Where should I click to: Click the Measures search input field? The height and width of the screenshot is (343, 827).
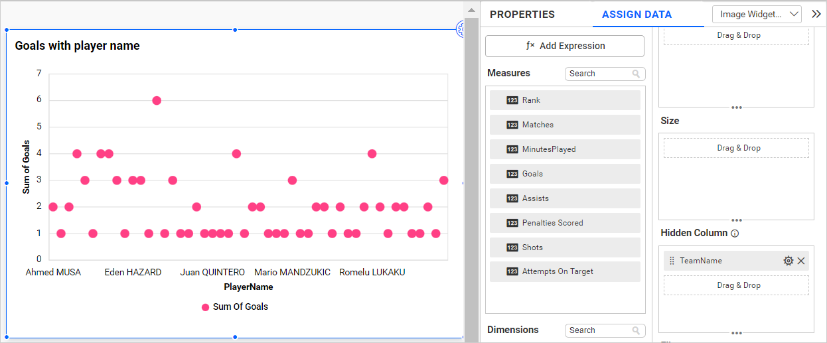point(597,74)
